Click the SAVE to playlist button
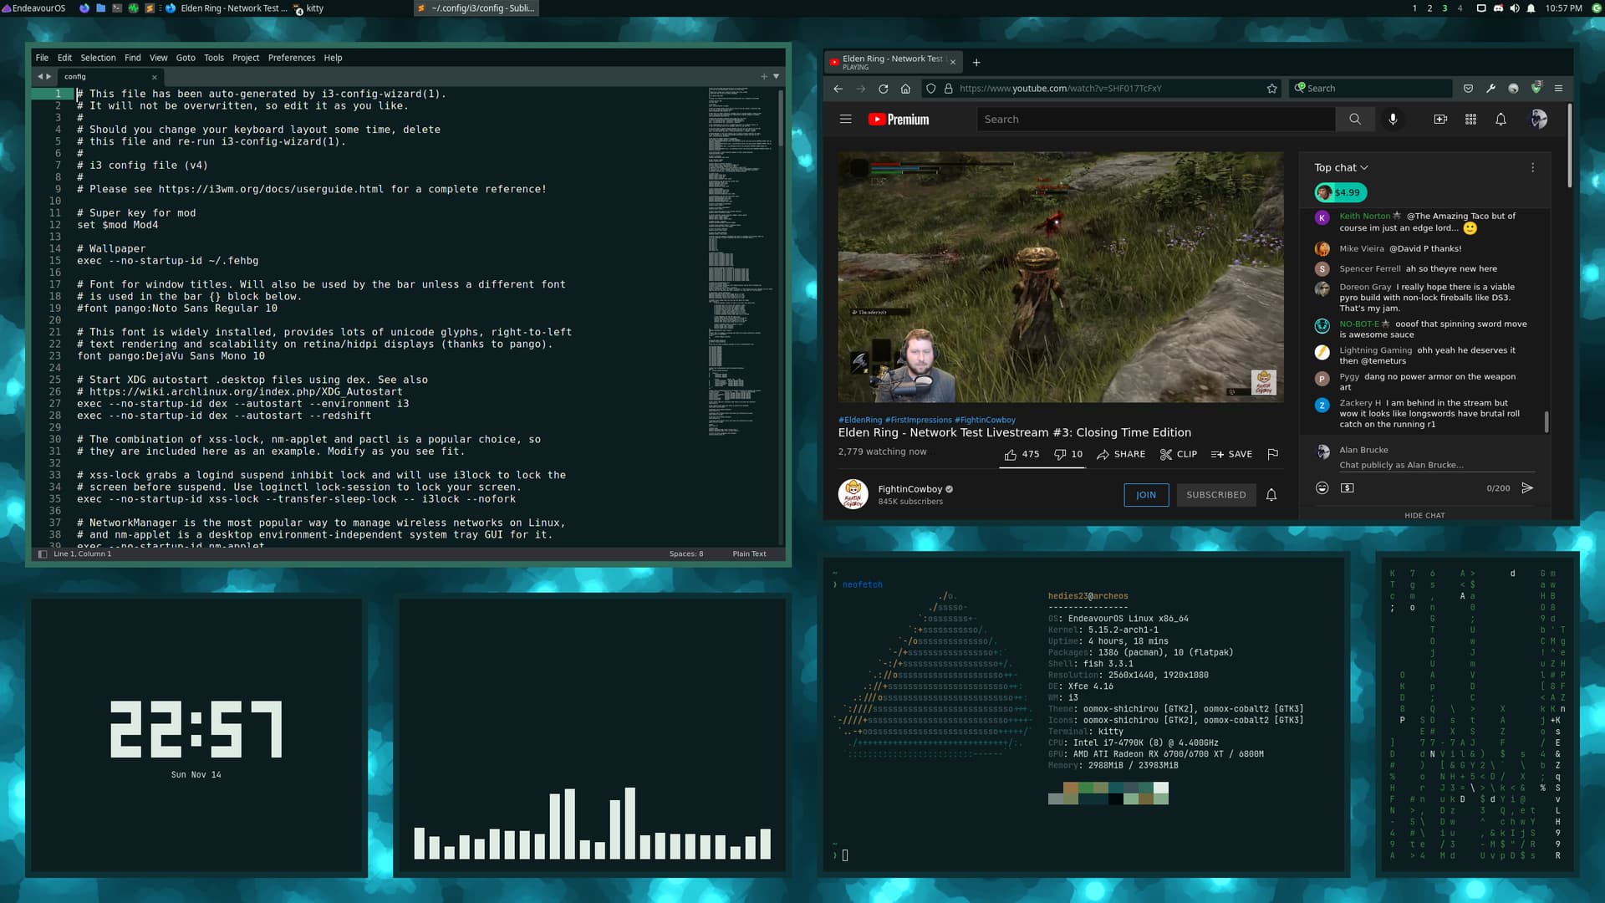 (x=1231, y=454)
